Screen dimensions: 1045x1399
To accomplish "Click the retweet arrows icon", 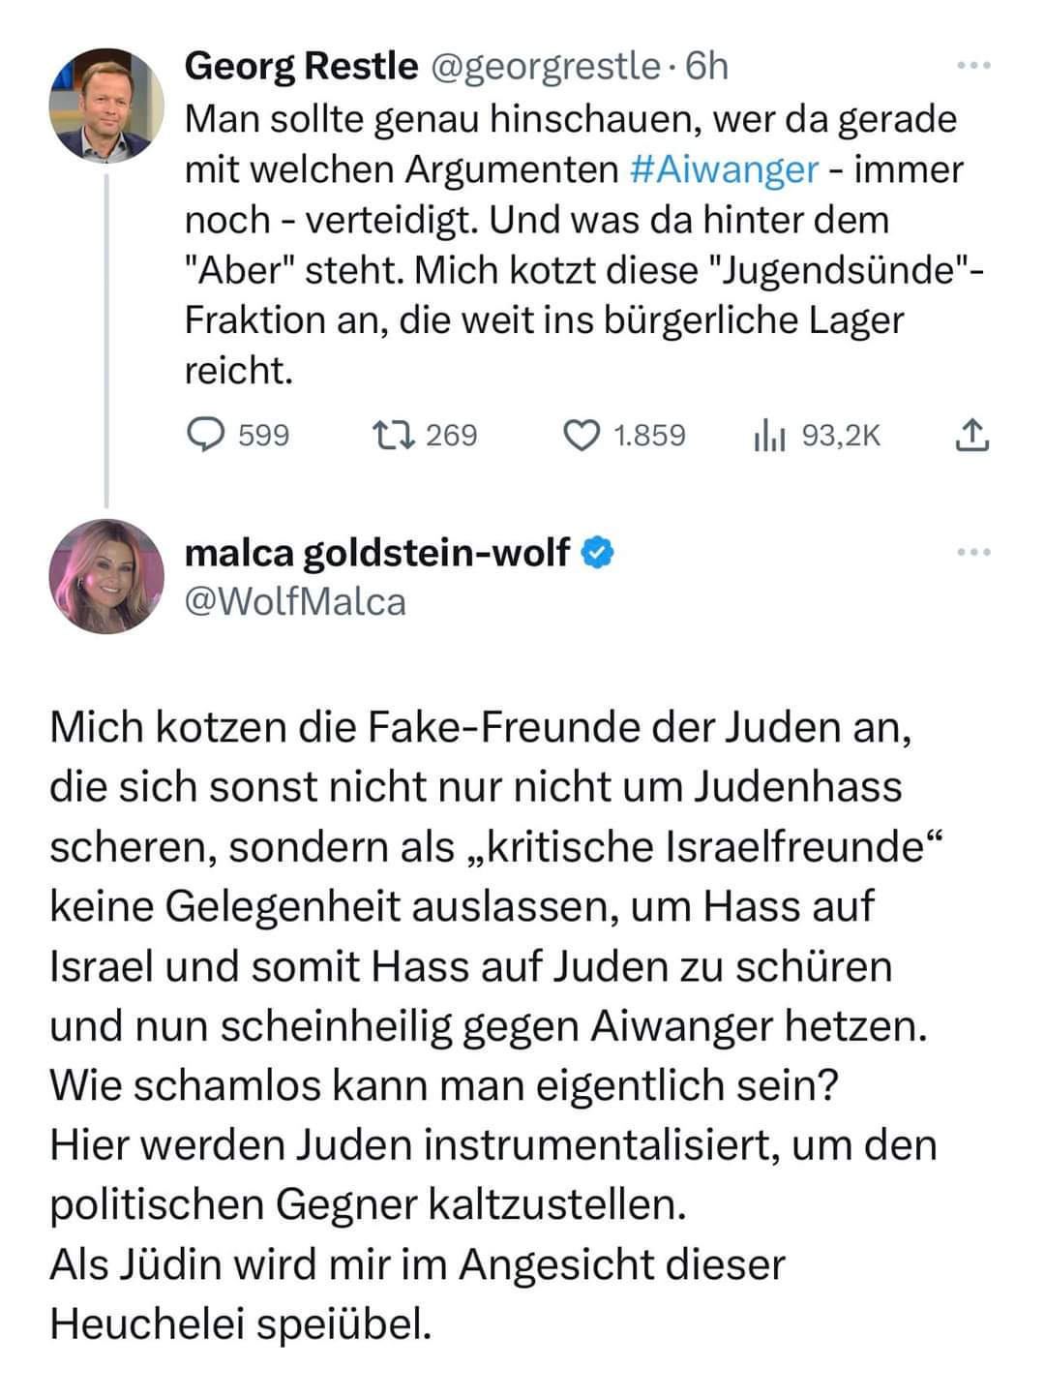I will (x=393, y=436).
